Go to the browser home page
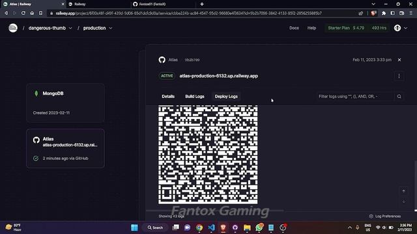This screenshot has height=234, width=417. click(32, 13)
